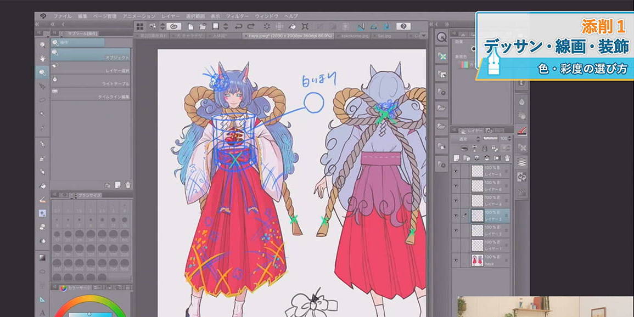This screenshot has width=634, height=317.
Task: Click the New raster layer icon in layer panel
Action: coord(457,158)
